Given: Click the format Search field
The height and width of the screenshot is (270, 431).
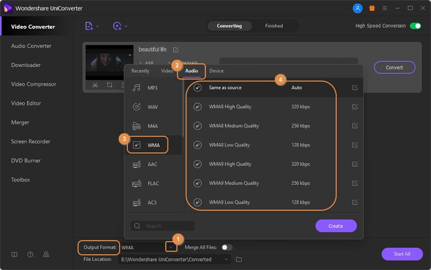Looking at the screenshot, I should 162,226.
